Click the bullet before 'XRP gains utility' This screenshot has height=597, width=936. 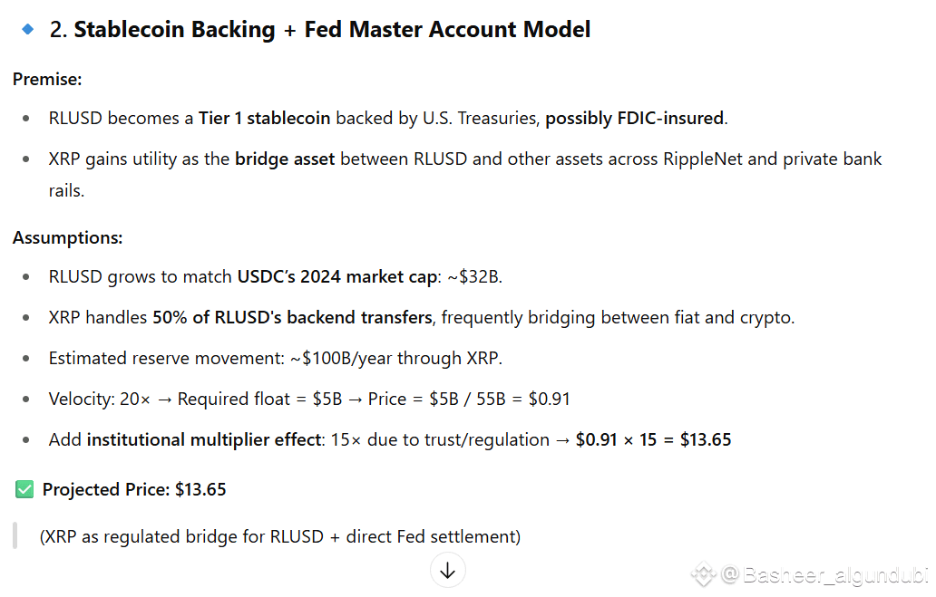tap(29, 159)
